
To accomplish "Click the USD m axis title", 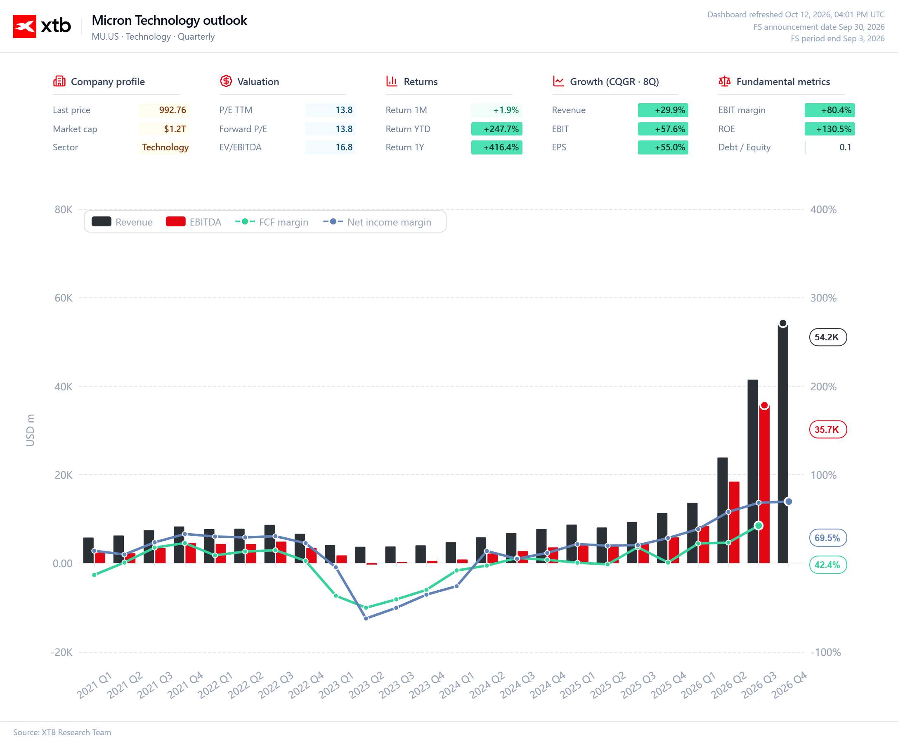I will tap(30, 430).
